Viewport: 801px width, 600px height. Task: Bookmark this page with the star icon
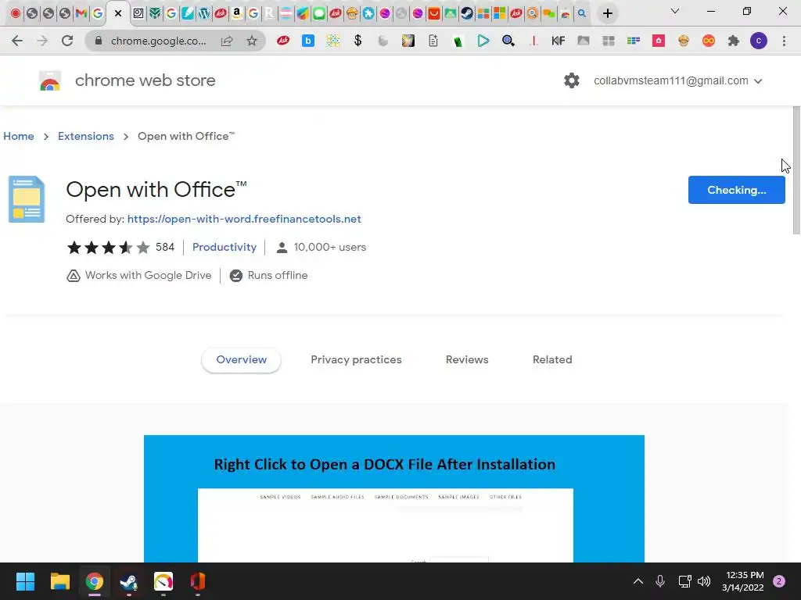[252, 41]
